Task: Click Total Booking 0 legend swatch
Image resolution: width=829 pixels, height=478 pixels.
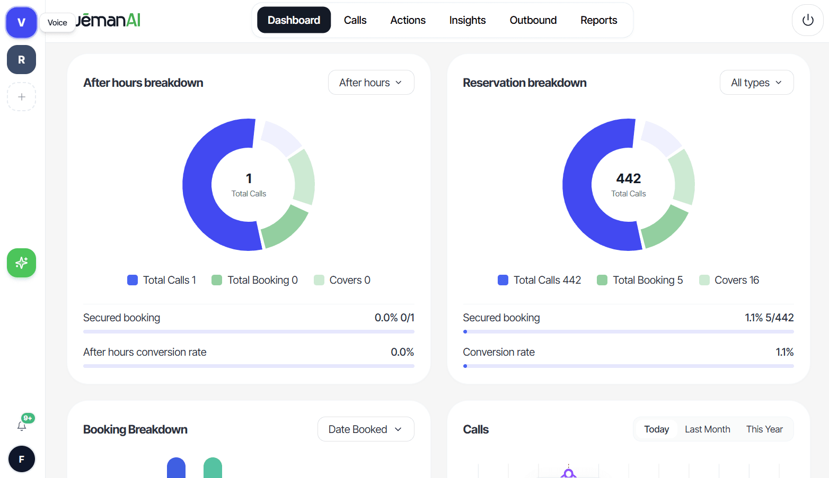Action: pos(217,280)
